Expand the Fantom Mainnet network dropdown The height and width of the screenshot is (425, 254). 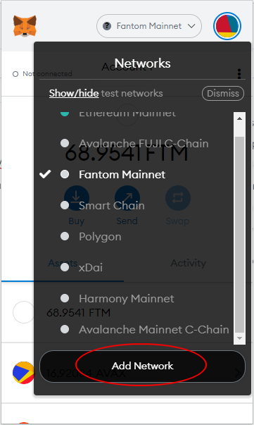click(x=149, y=26)
